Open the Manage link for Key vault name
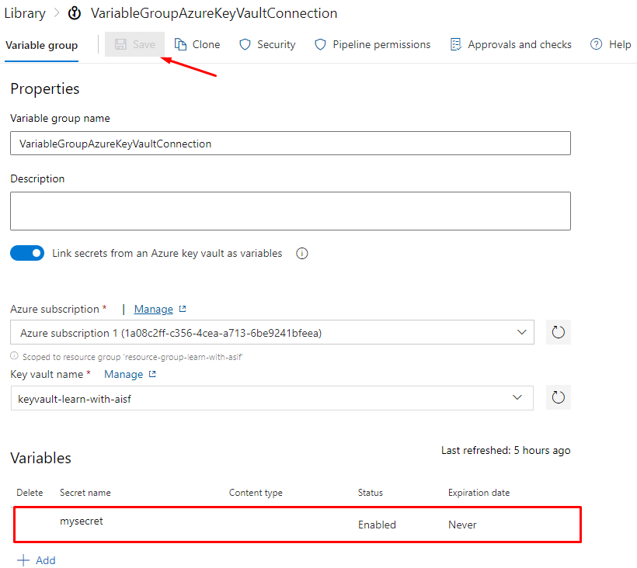637x568 pixels. [x=124, y=374]
